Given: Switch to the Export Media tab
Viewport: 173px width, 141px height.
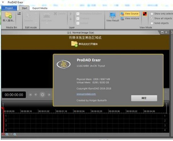Looking at the screenshot, I should coord(40,8).
